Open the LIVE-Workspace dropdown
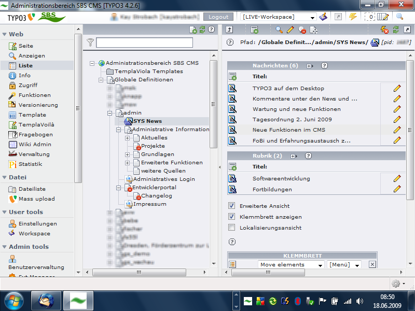The width and height of the screenshot is (415, 311). (x=278, y=17)
